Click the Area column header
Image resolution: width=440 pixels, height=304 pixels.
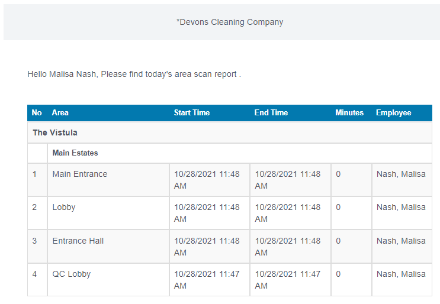(x=60, y=113)
